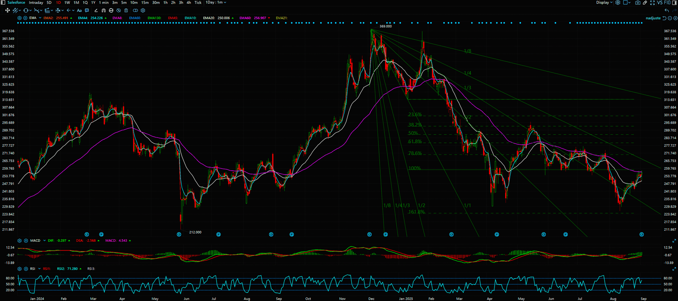Click the undo arrow

click(667, 11)
